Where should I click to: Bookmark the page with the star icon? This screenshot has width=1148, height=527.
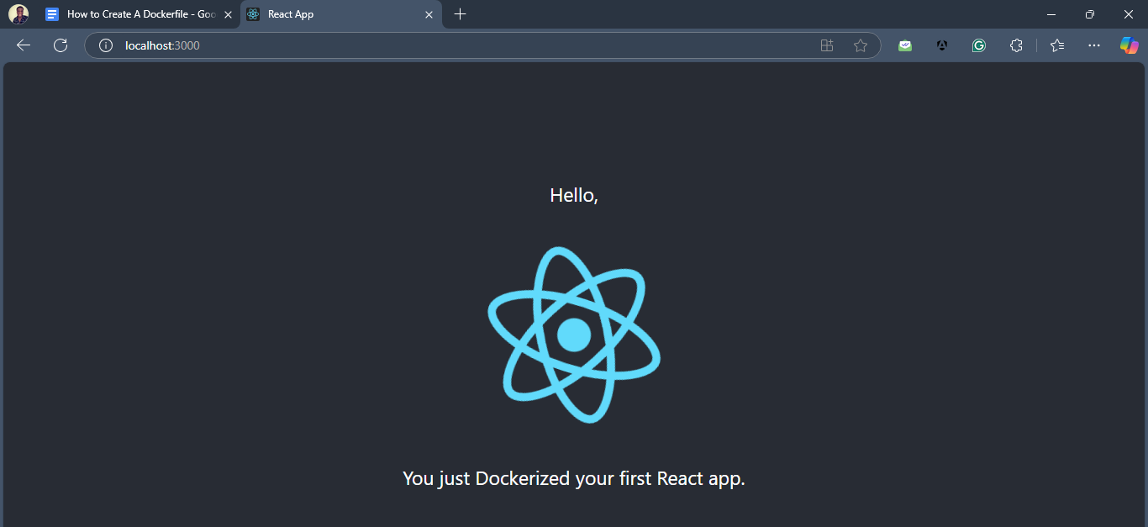[861, 45]
